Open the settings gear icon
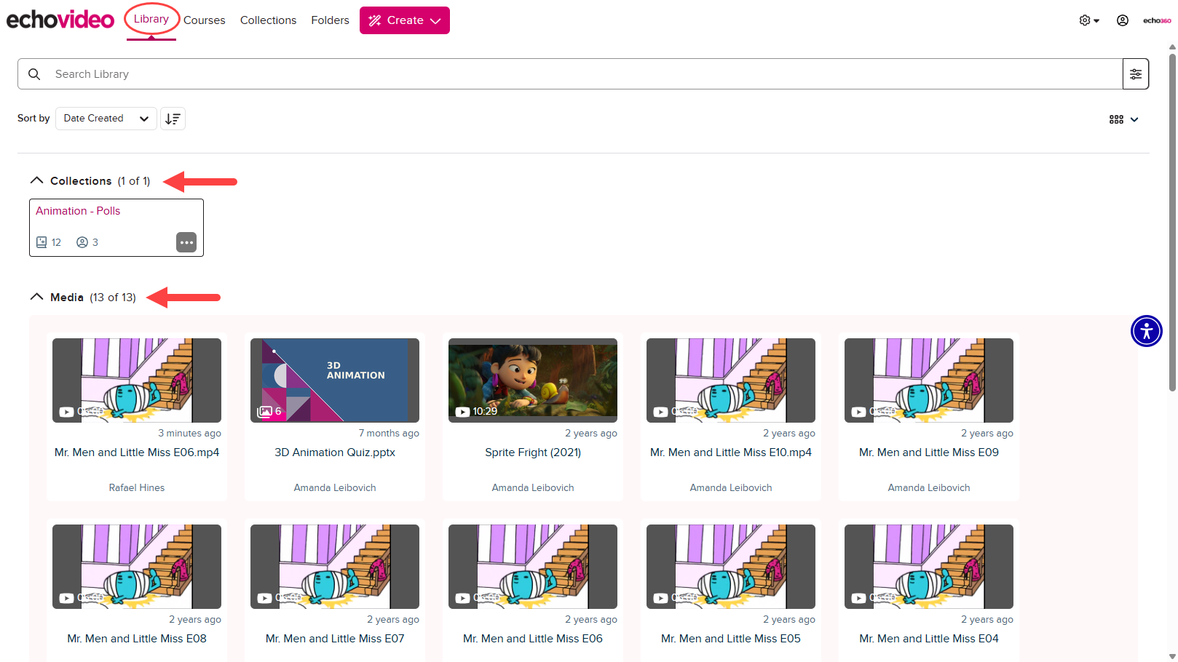The width and height of the screenshot is (1178, 662). click(1084, 20)
